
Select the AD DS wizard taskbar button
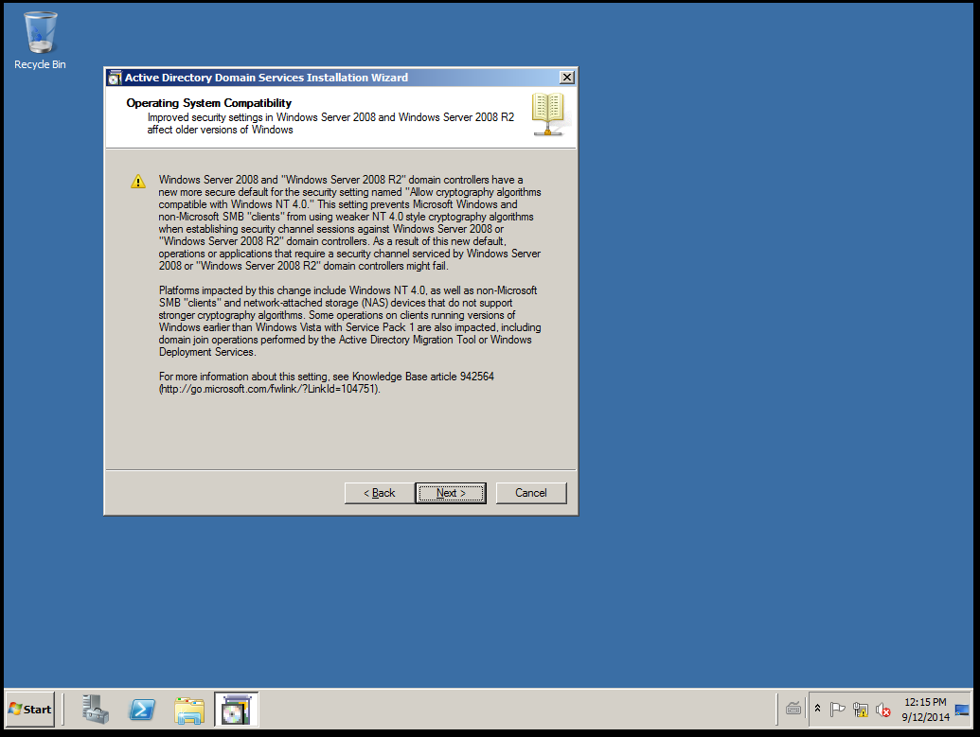(x=236, y=710)
